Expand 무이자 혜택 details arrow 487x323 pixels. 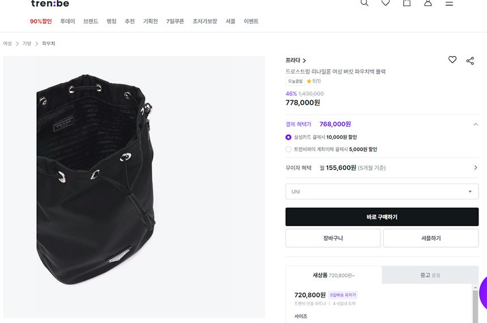[x=476, y=168]
